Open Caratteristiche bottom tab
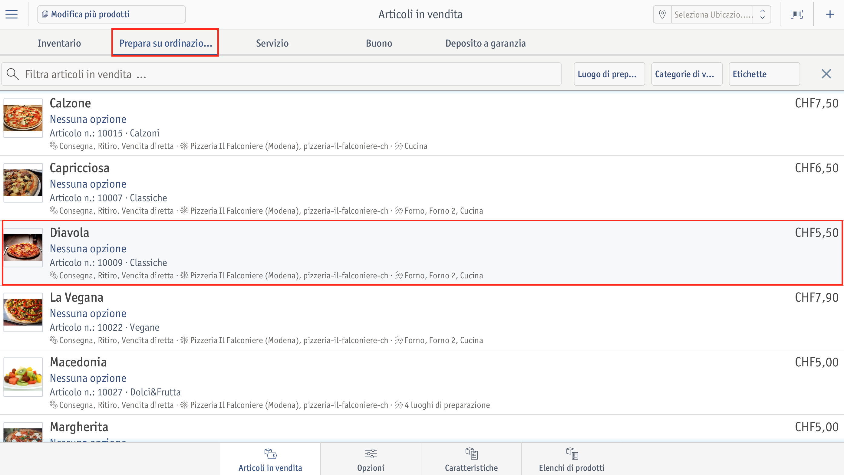 [x=471, y=459]
